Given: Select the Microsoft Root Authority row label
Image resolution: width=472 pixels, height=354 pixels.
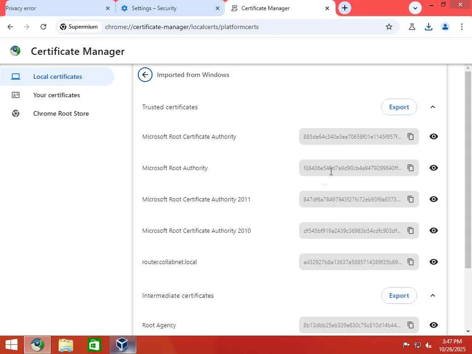Looking at the screenshot, I should click(175, 168).
